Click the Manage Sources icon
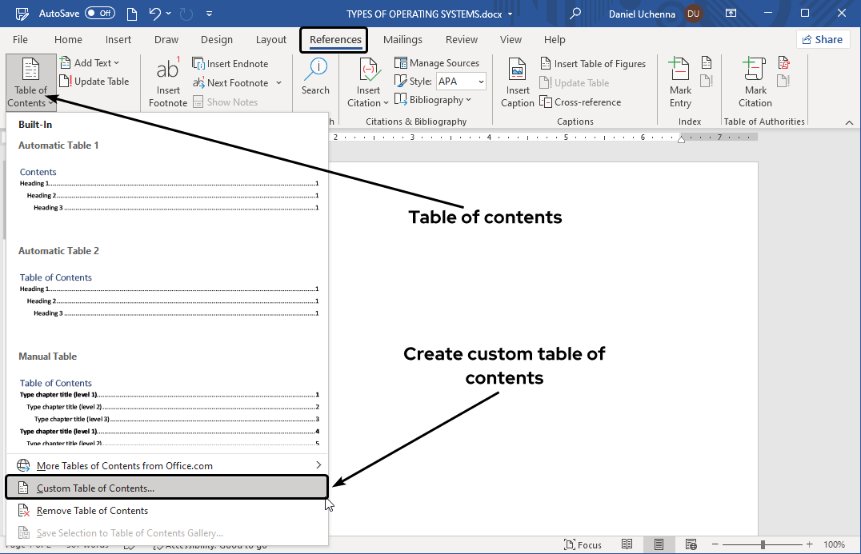Screen dimensions: 861x554 pos(437,62)
